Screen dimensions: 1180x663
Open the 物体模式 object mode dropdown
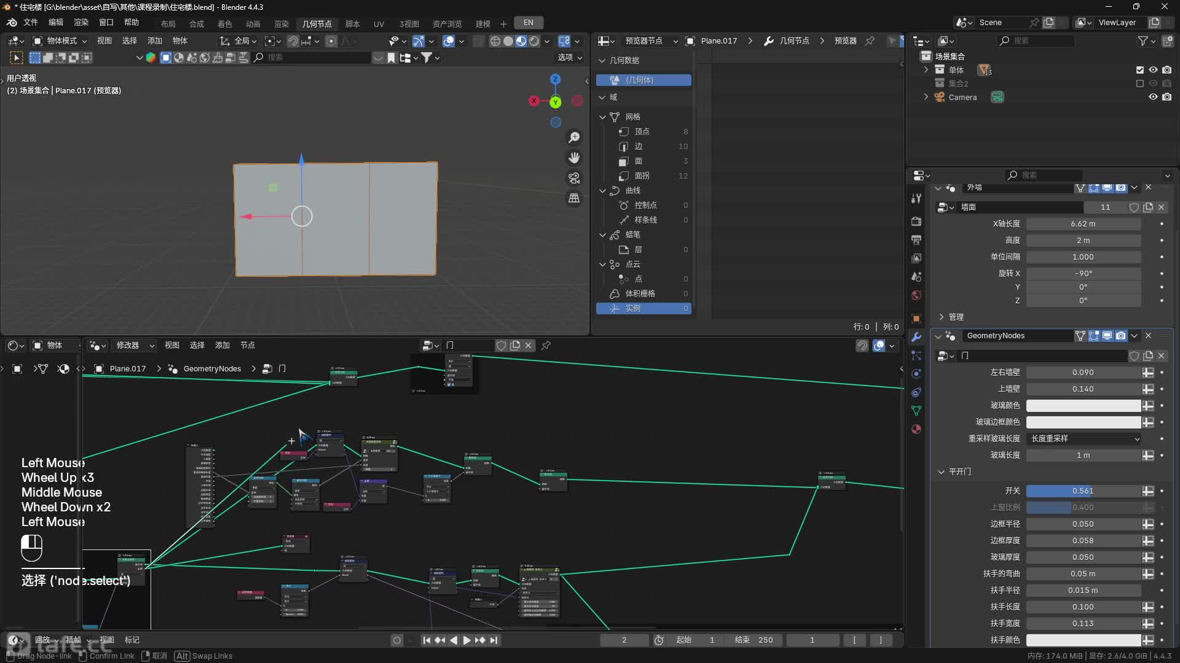click(60, 41)
